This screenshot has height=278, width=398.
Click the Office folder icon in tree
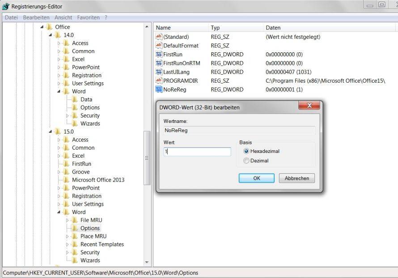(x=50, y=27)
